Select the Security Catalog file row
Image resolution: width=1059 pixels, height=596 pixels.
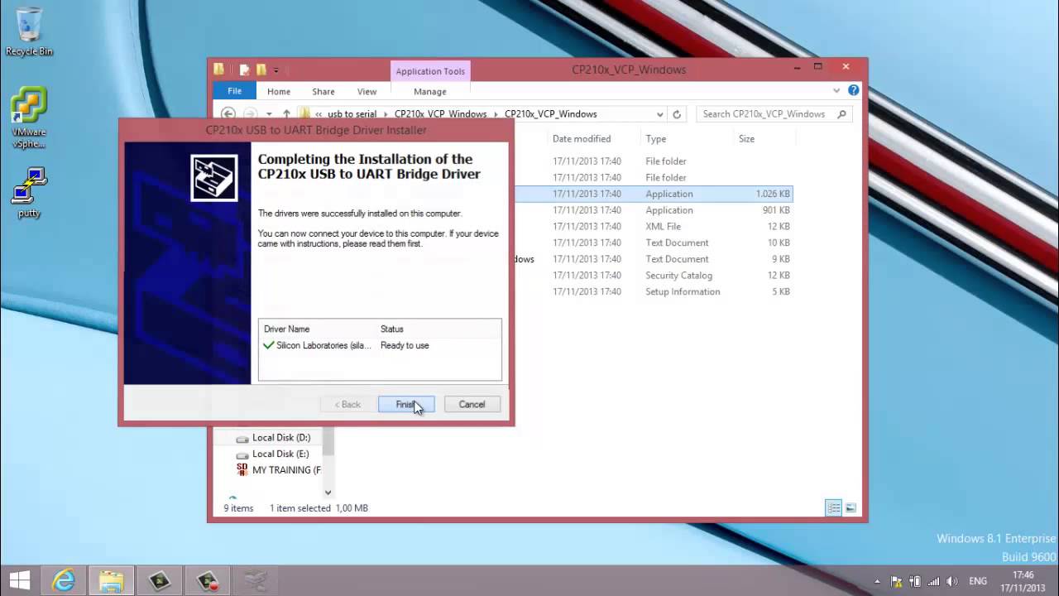click(654, 276)
